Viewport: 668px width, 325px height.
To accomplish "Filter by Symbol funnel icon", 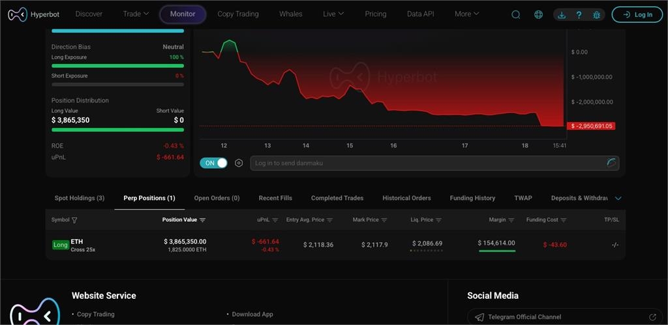I will pos(74,220).
